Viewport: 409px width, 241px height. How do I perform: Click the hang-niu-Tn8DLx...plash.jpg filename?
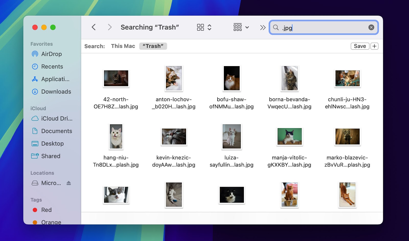pos(116,161)
